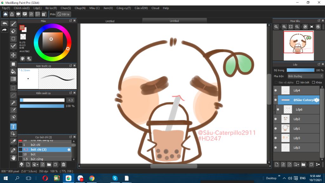325x183 pixels.
Task: Show hidden system tray icons
Action: coord(284,178)
